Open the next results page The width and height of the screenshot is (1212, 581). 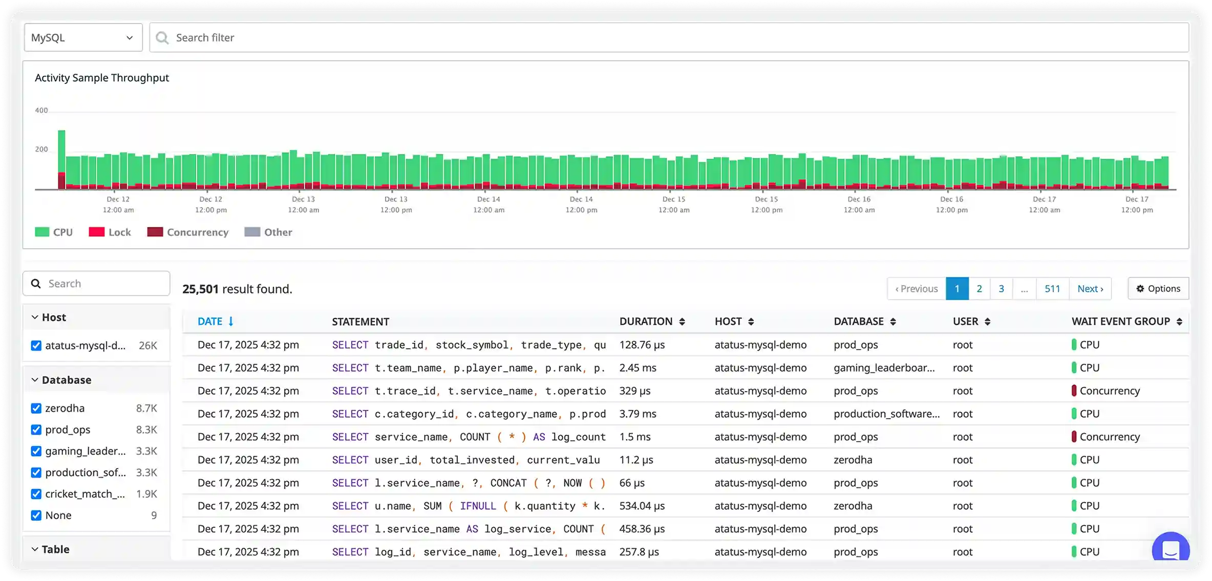coord(1090,288)
